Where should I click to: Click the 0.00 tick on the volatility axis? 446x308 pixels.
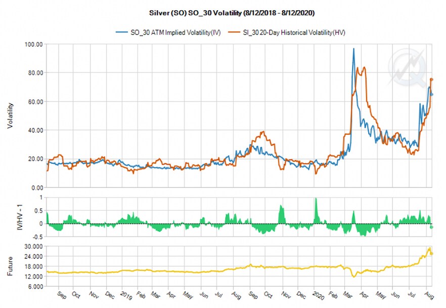point(35,187)
